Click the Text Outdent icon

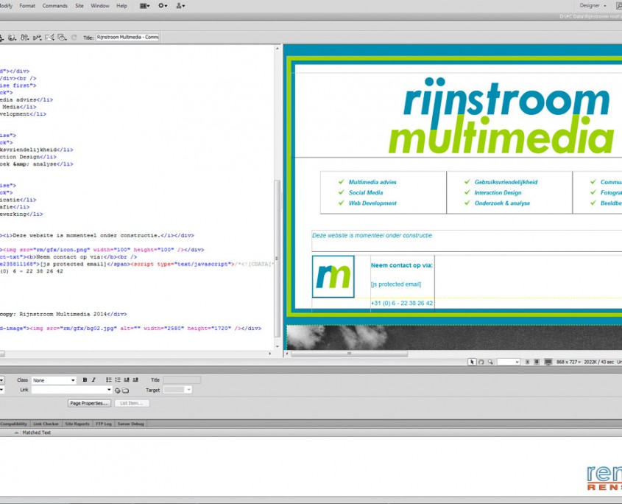[127, 380]
